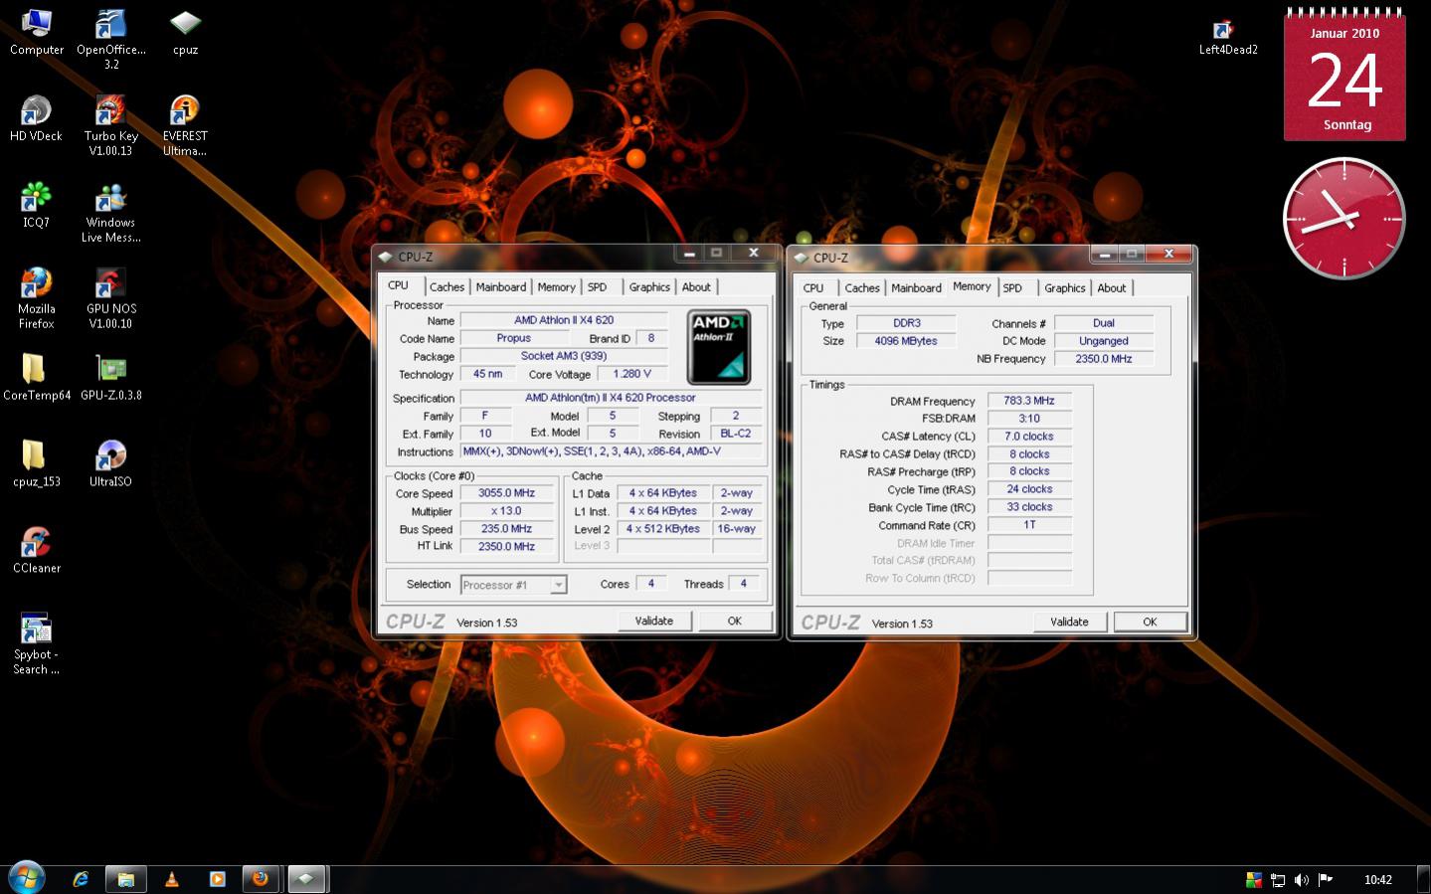Open SPD tab in left CPU-Z window
Image resolution: width=1431 pixels, height=894 pixels.
[597, 287]
